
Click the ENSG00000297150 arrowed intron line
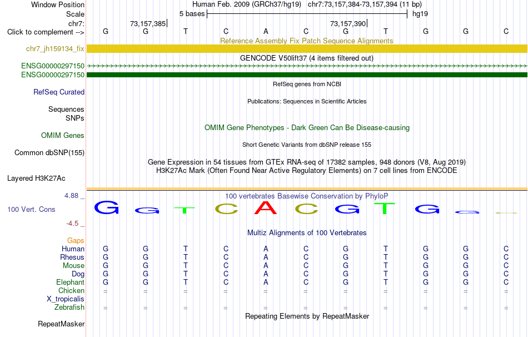click(x=307, y=66)
